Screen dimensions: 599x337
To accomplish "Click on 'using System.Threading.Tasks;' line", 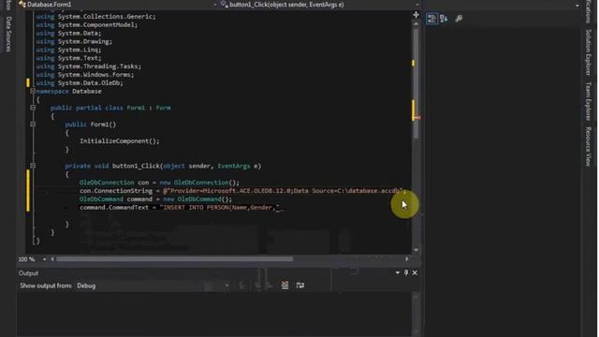I will coord(89,66).
